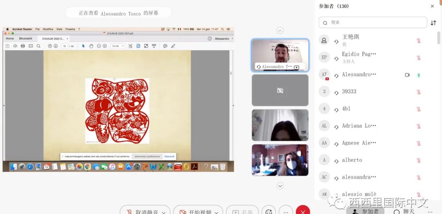
Task: Click the Finder icon in the shared Mac dock
Action: pyautogui.click(x=13, y=167)
